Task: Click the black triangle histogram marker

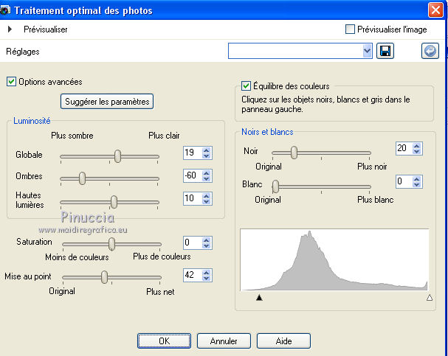Action: point(259,298)
